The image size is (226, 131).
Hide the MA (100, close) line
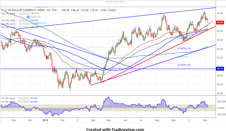20,20
